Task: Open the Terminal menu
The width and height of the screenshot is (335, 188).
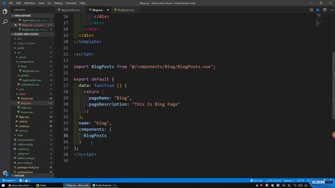Action: point(71,3)
